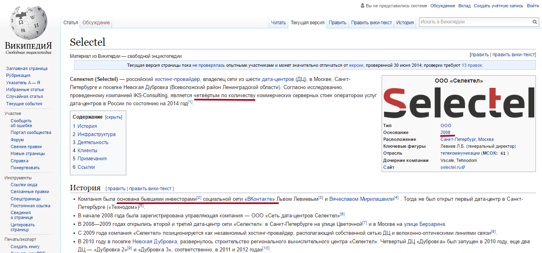Viewport: 542px width, 253px height.
Task: Open «Случайная статья» in the sidebar
Action: [x=24, y=96]
